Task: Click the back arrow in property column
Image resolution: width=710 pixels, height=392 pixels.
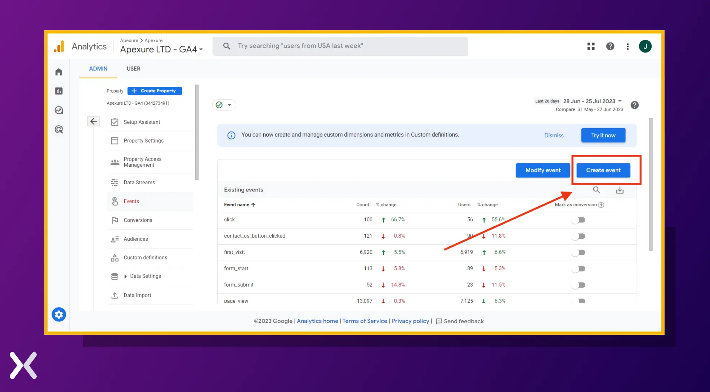Action: (x=93, y=121)
